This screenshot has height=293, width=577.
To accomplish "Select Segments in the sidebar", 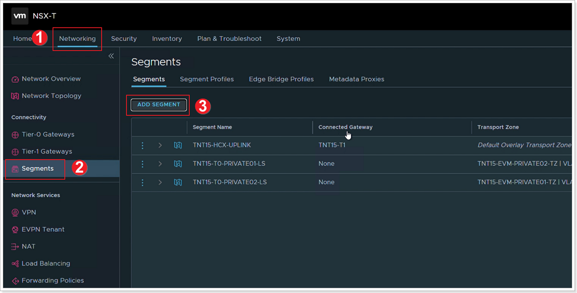I will [x=37, y=169].
